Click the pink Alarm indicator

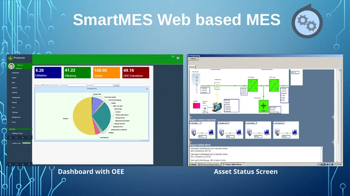click(197, 106)
